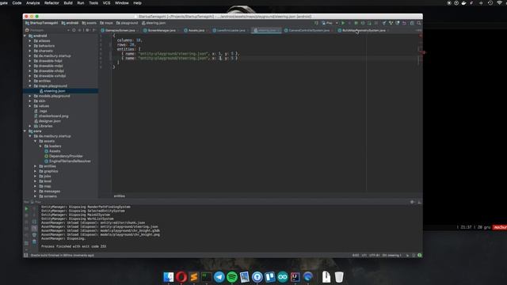Screen dimensions: 507x285
Task: Switch to ScreenManager.java tab
Action: (162, 30)
